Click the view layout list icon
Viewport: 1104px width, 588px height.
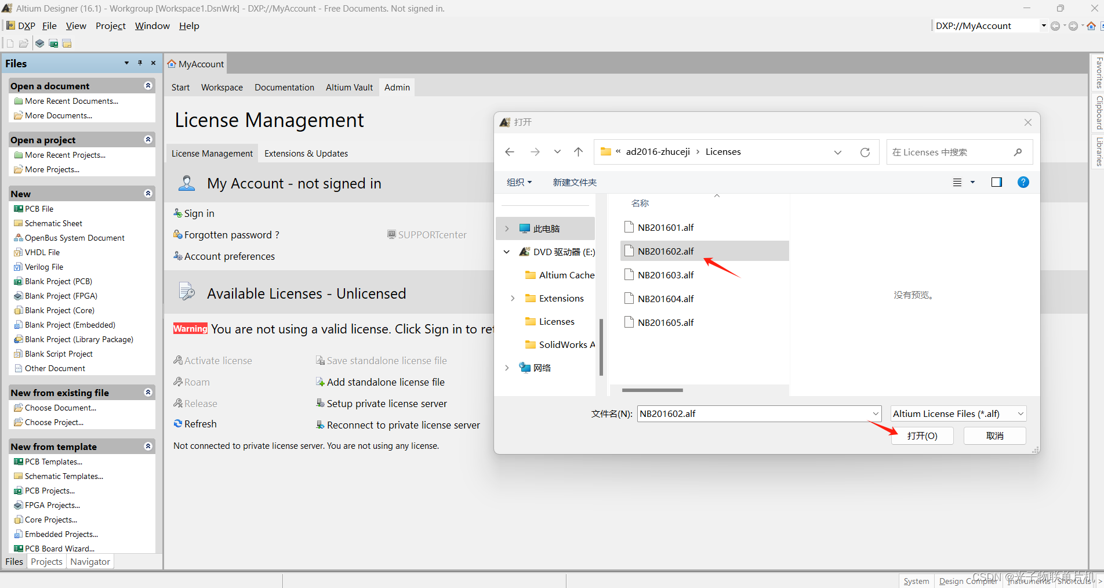tap(957, 182)
